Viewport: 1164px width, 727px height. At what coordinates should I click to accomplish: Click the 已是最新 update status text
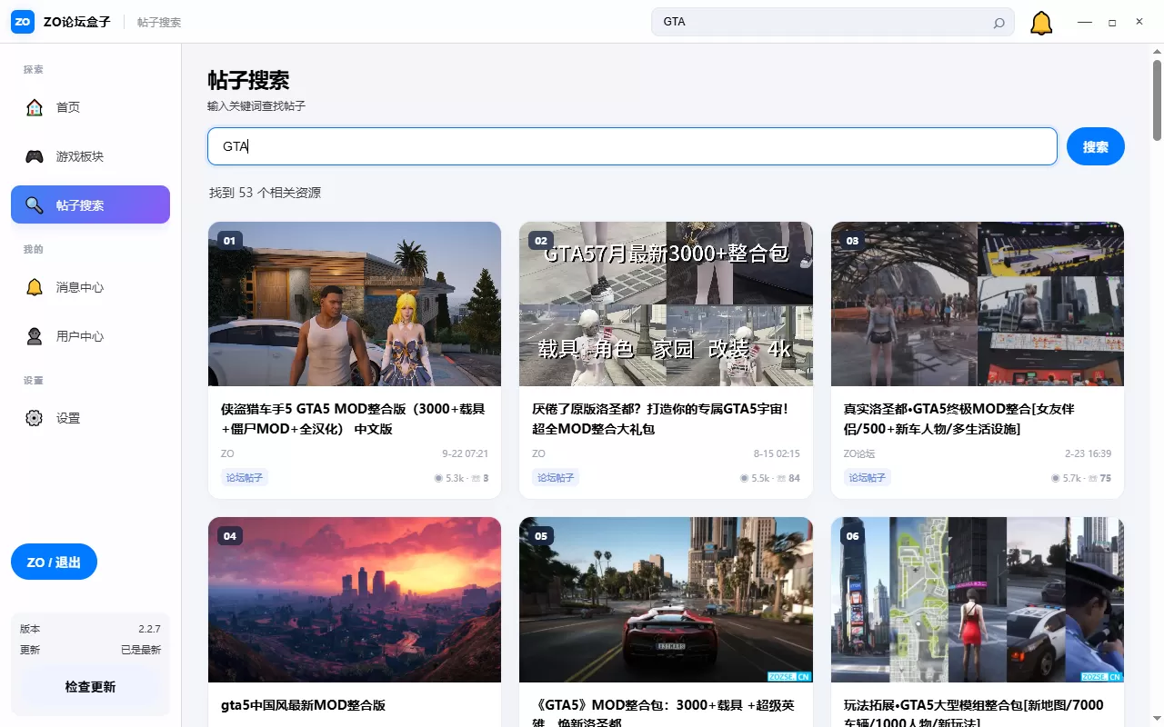pyautogui.click(x=141, y=650)
